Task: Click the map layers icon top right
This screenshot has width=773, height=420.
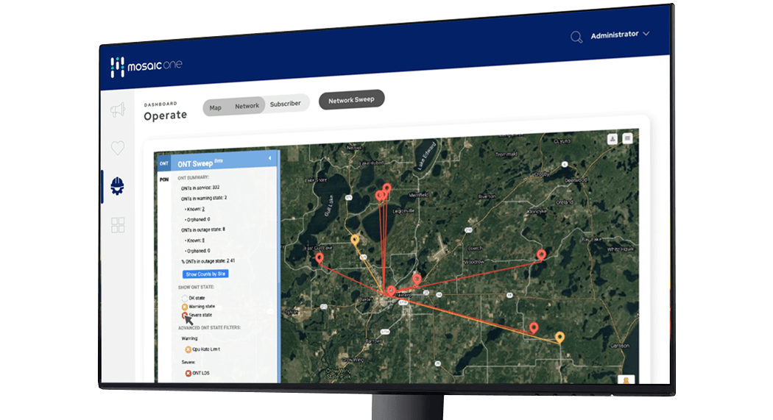Action: point(627,138)
